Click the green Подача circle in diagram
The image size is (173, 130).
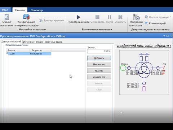[123, 68]
